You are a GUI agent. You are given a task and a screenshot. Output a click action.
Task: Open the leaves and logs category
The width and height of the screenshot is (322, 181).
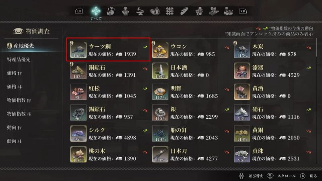click(x=214, y=11)
